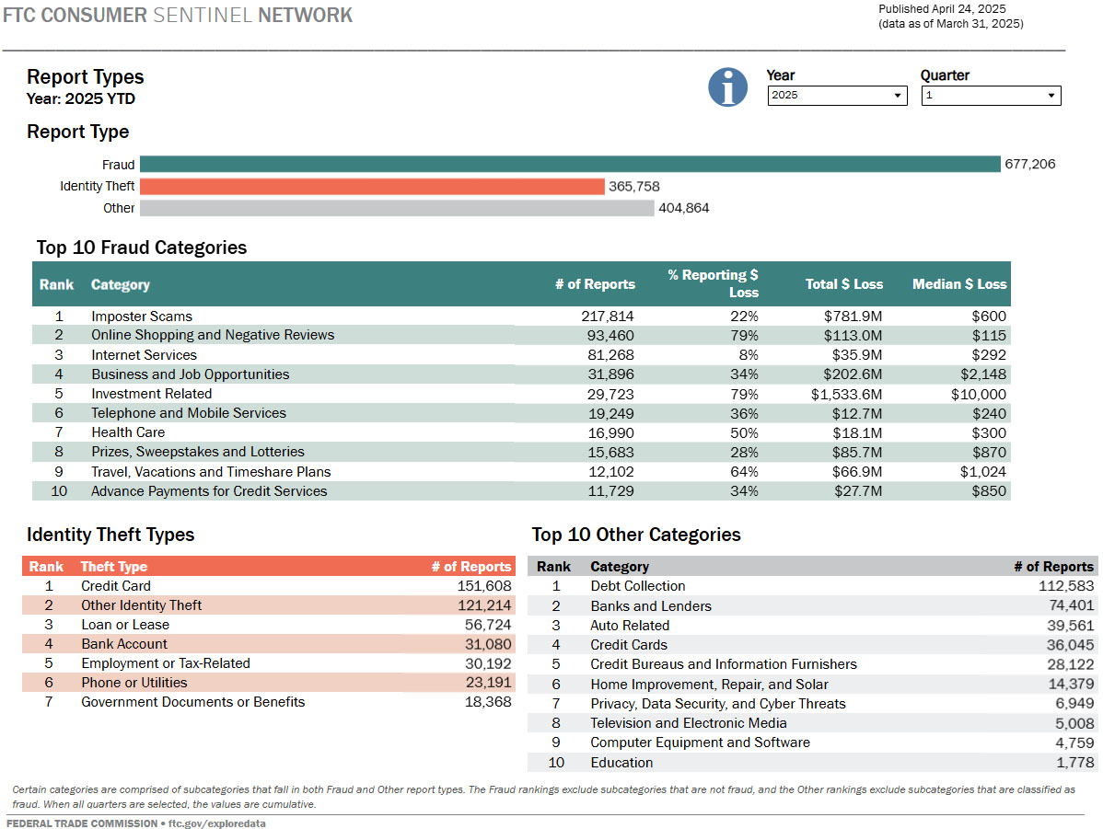This screenshot has height=829, width=1103.
Task: Expand the Year selector arrow
Action: coord(897,96)
